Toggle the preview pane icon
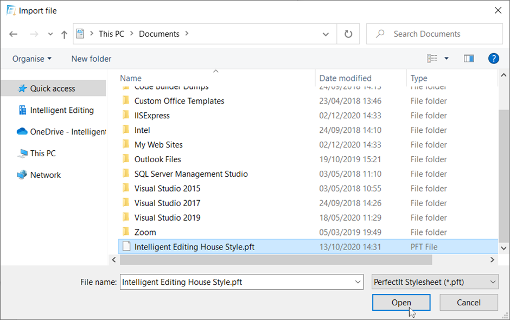 (469, 59)
